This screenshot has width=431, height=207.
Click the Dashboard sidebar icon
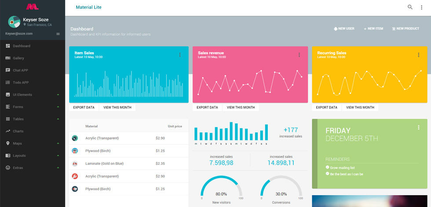pos(8,46)
